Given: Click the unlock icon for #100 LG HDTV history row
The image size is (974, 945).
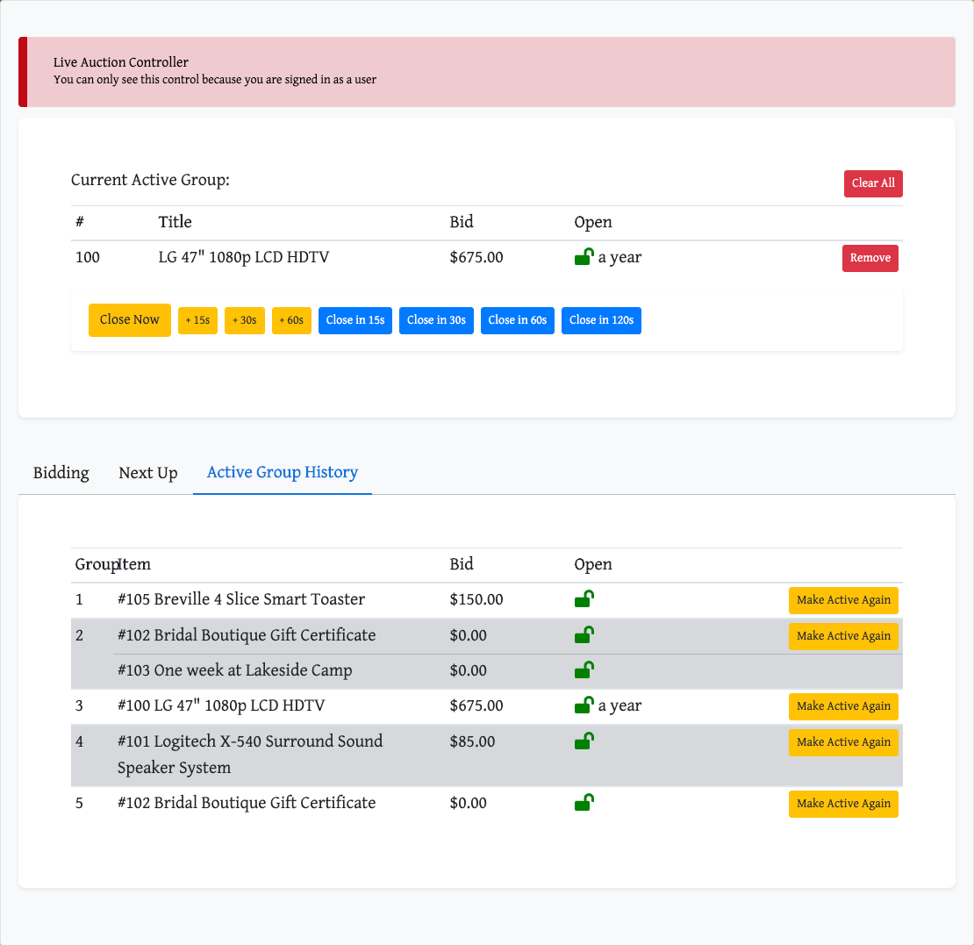Looking at the screenshot, I should coord(584,705).
